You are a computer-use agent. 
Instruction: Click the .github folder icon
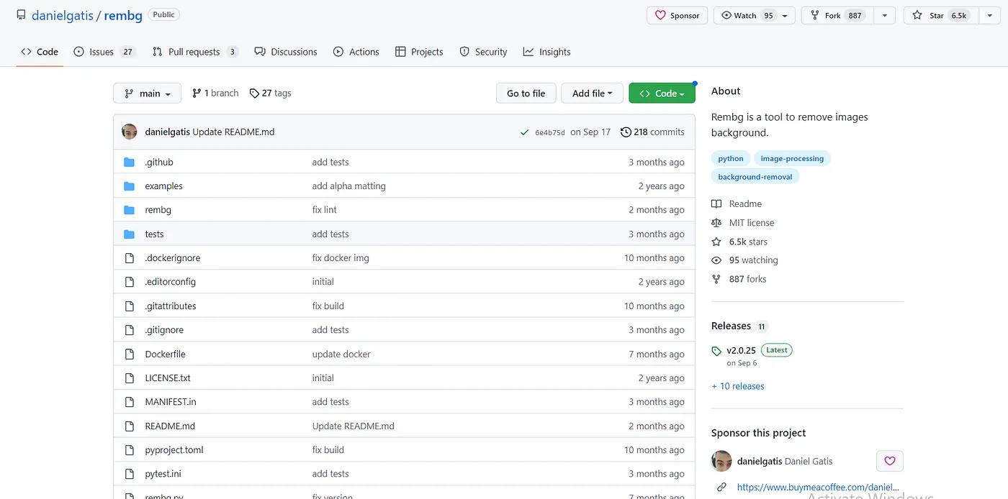pyautogui.click(x=130, y=162)
